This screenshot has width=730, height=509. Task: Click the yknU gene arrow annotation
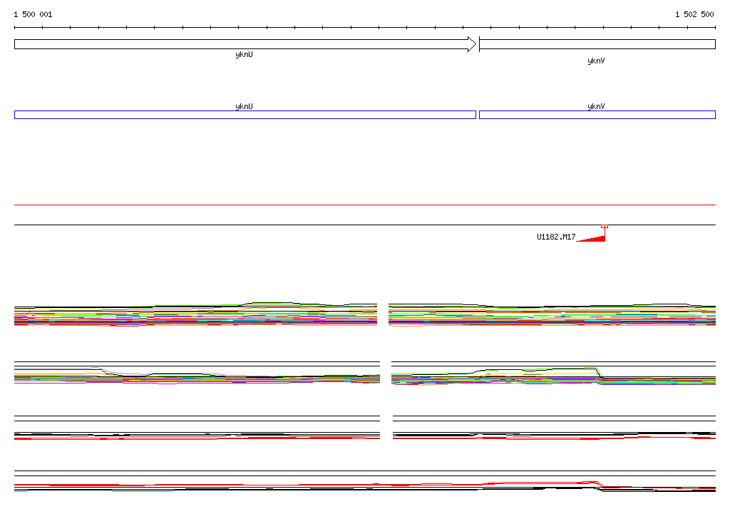pyautogui.click(x=245, y=44)
